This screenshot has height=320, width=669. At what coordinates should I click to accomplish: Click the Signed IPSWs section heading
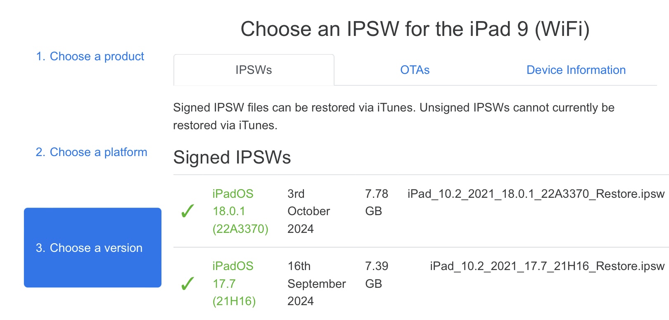(x=232, y=157)
